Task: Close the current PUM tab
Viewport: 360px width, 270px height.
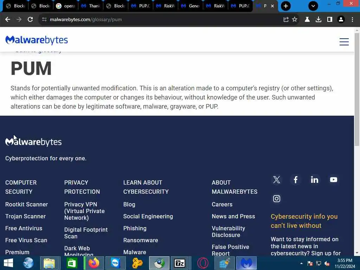Action: pos(272,6)
